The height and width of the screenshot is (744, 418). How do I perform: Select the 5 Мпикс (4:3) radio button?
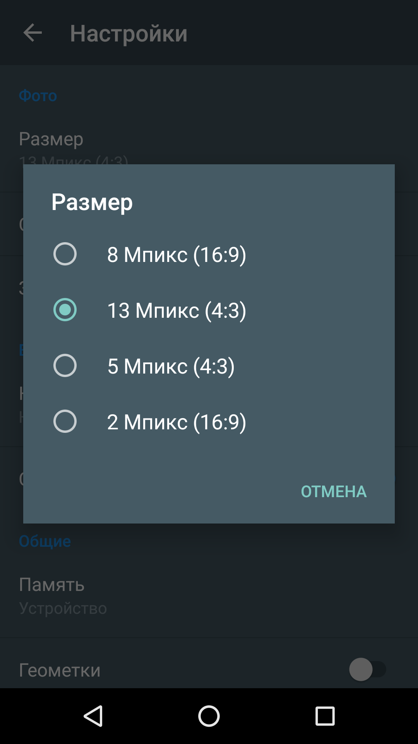[65, 365]
